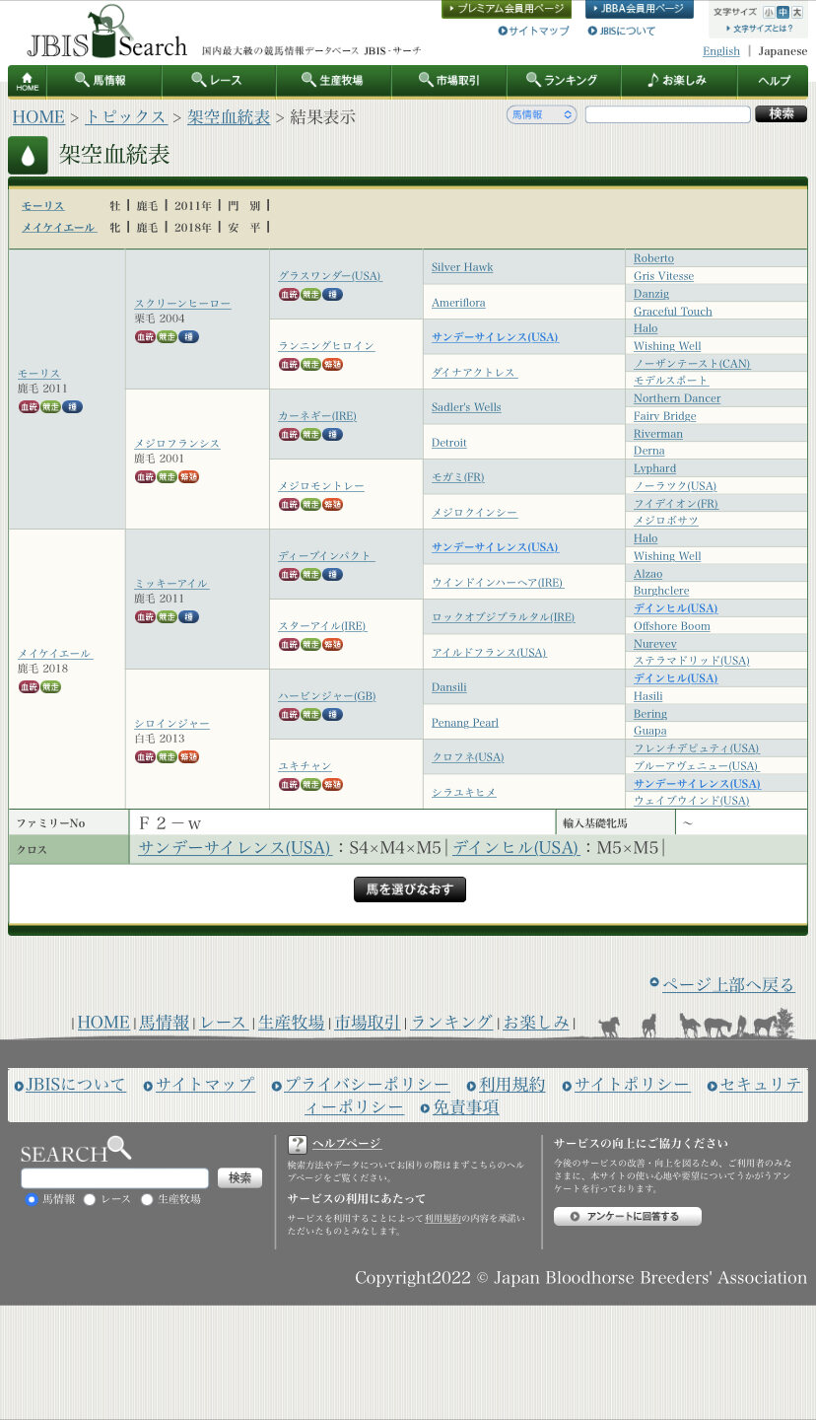Open orange 繁殖 badge under メジロフランシス

[189, 477]
